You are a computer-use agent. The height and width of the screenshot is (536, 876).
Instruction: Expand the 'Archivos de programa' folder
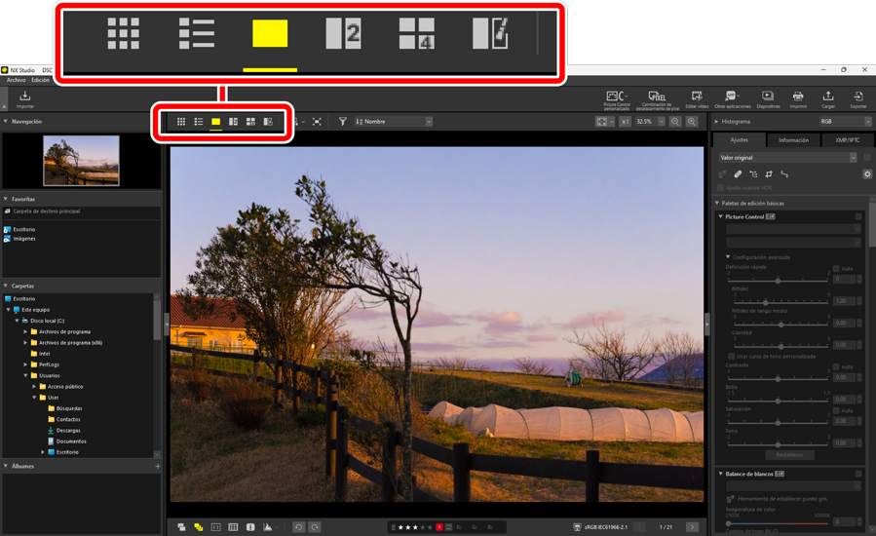[x=26, y=331]
